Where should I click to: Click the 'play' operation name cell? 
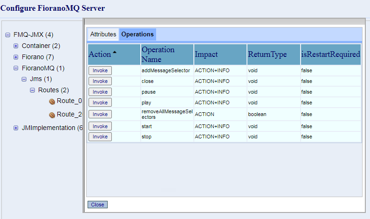tap(167, 103)
